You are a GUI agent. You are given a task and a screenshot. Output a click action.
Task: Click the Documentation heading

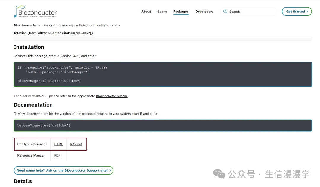click(x=33, y=105)
